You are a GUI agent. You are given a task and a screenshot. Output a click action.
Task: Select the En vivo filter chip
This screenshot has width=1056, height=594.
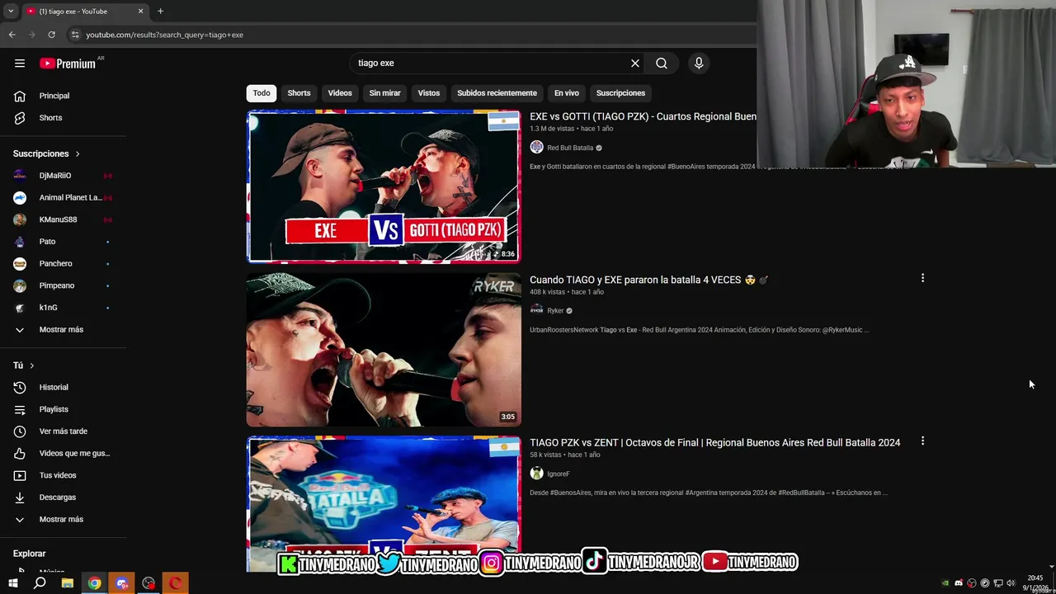567,93
